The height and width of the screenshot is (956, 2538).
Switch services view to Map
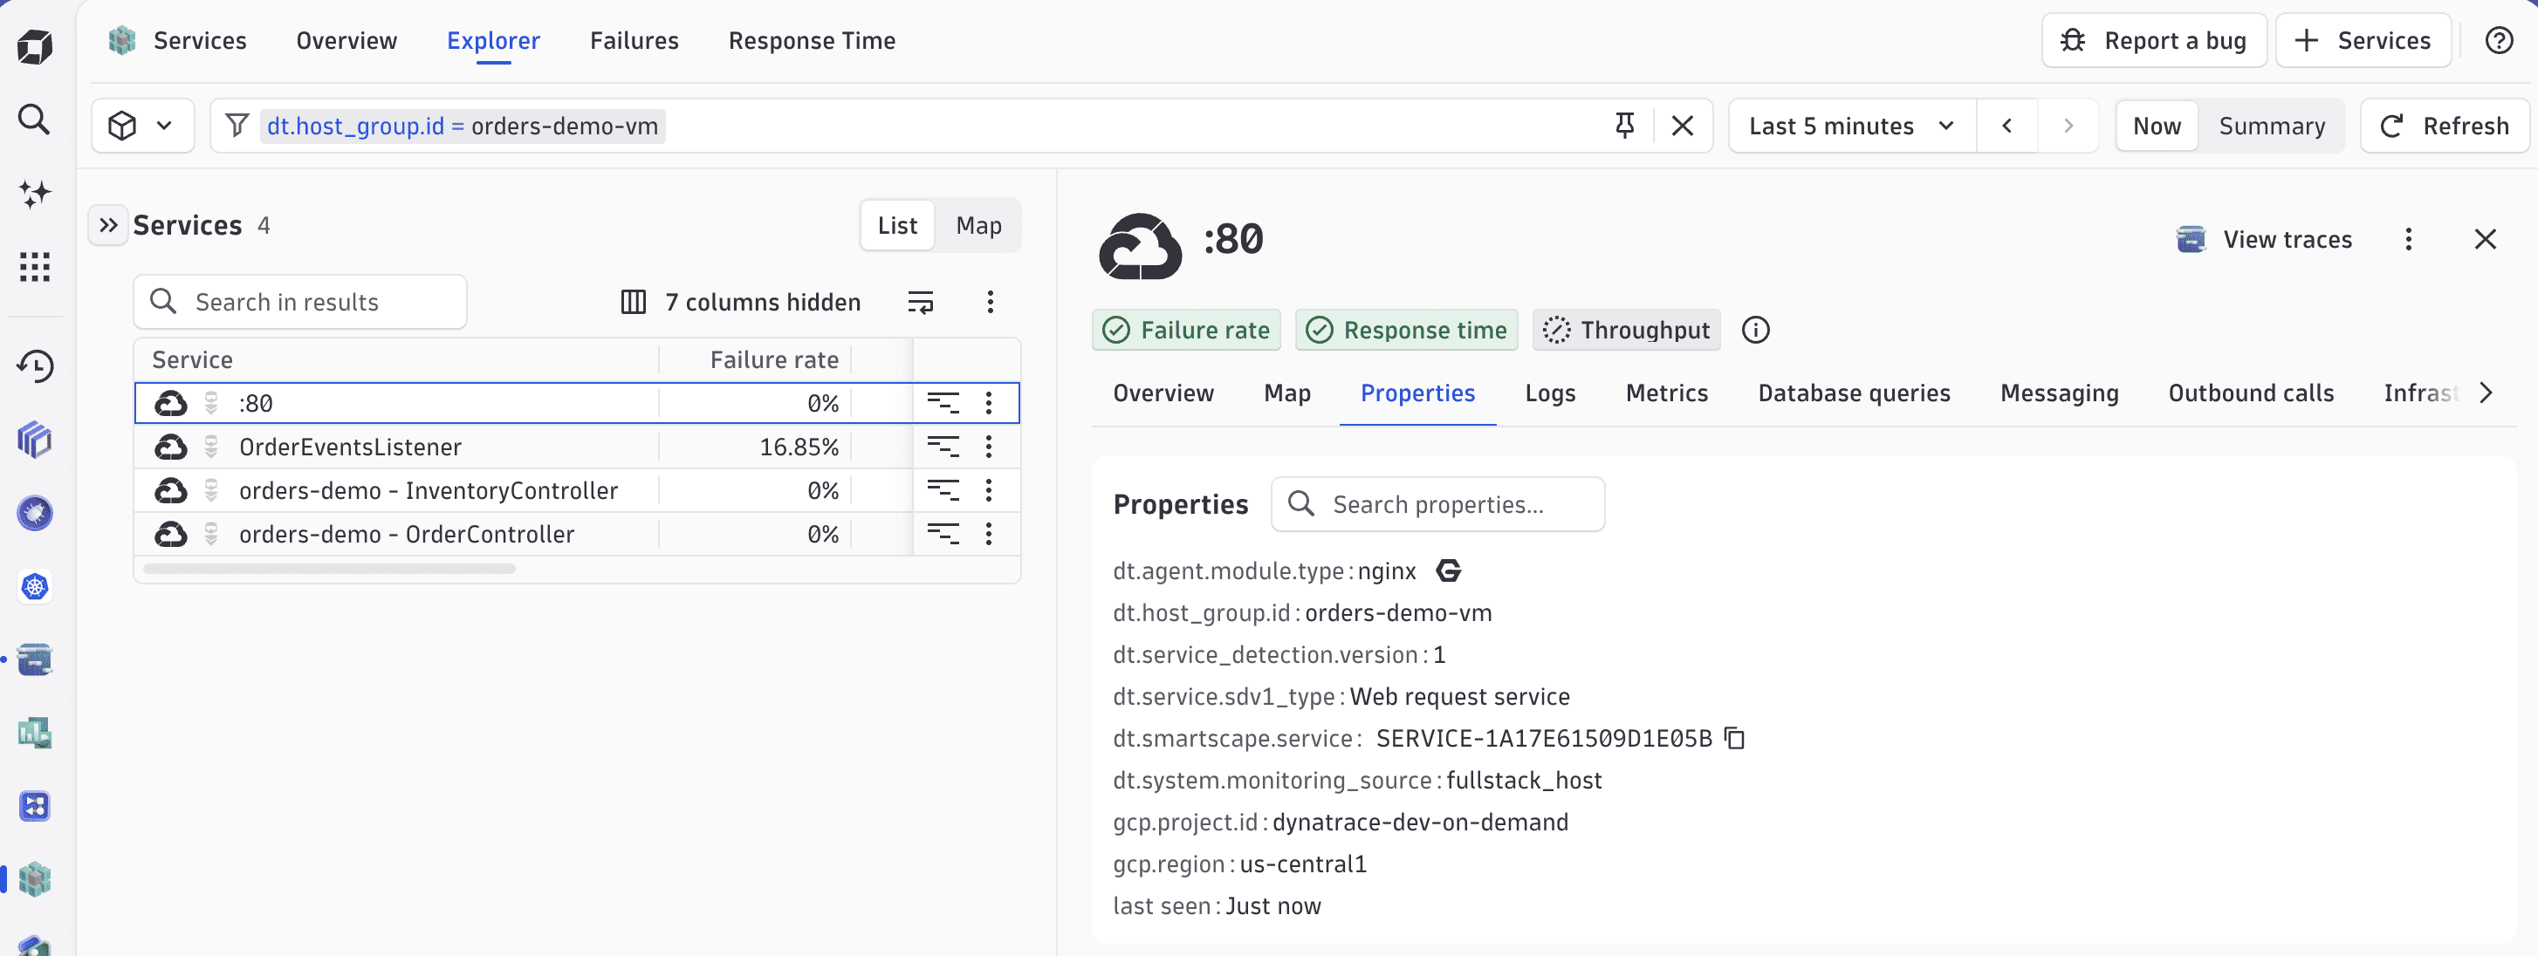tap(977, 225)
